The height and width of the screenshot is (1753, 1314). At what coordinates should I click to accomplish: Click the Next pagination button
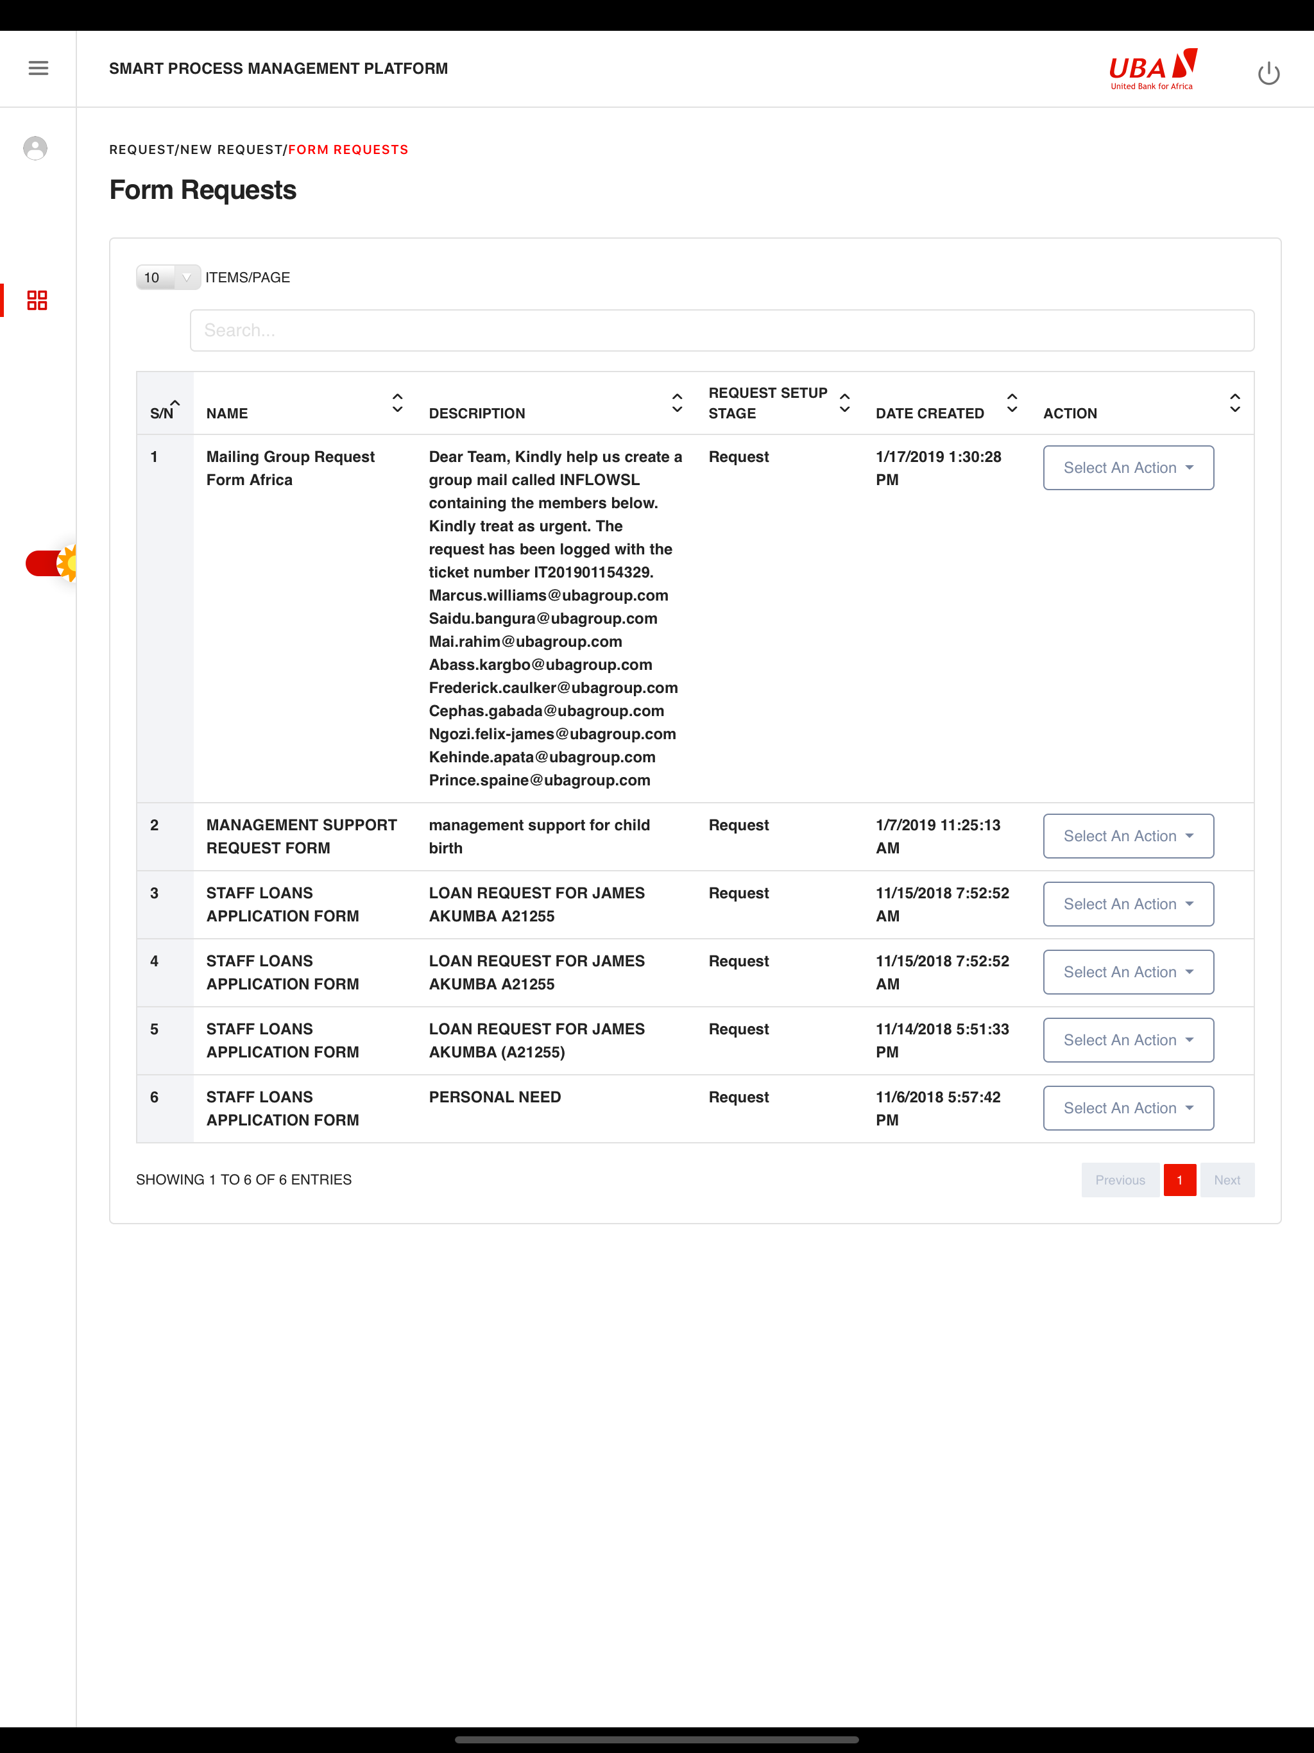(x=1226, y=1180)
